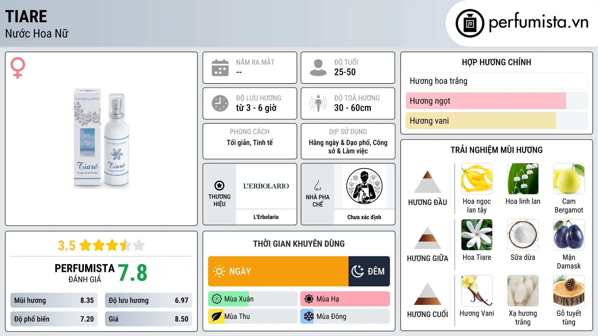This screenshot has width=598, height=336.
Task: Click the age range value 25-50
Action: tap(345, 72)
